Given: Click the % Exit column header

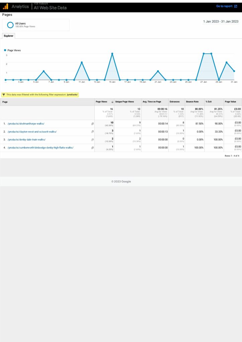Looking at the screenshot, I should (x=209, y=102).
